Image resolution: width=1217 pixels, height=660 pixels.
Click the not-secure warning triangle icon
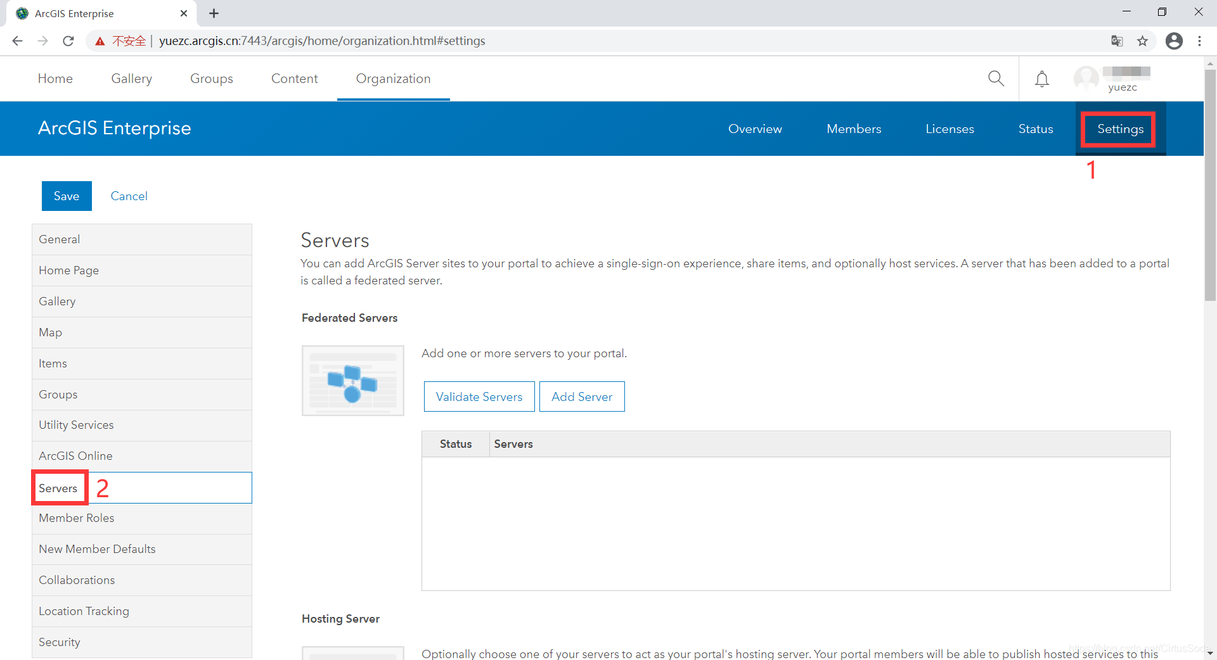coord(100,41)
